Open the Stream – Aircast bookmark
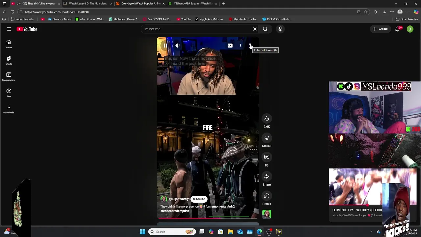The width and height of the screenshot is (421, 237). click(60, 19)
